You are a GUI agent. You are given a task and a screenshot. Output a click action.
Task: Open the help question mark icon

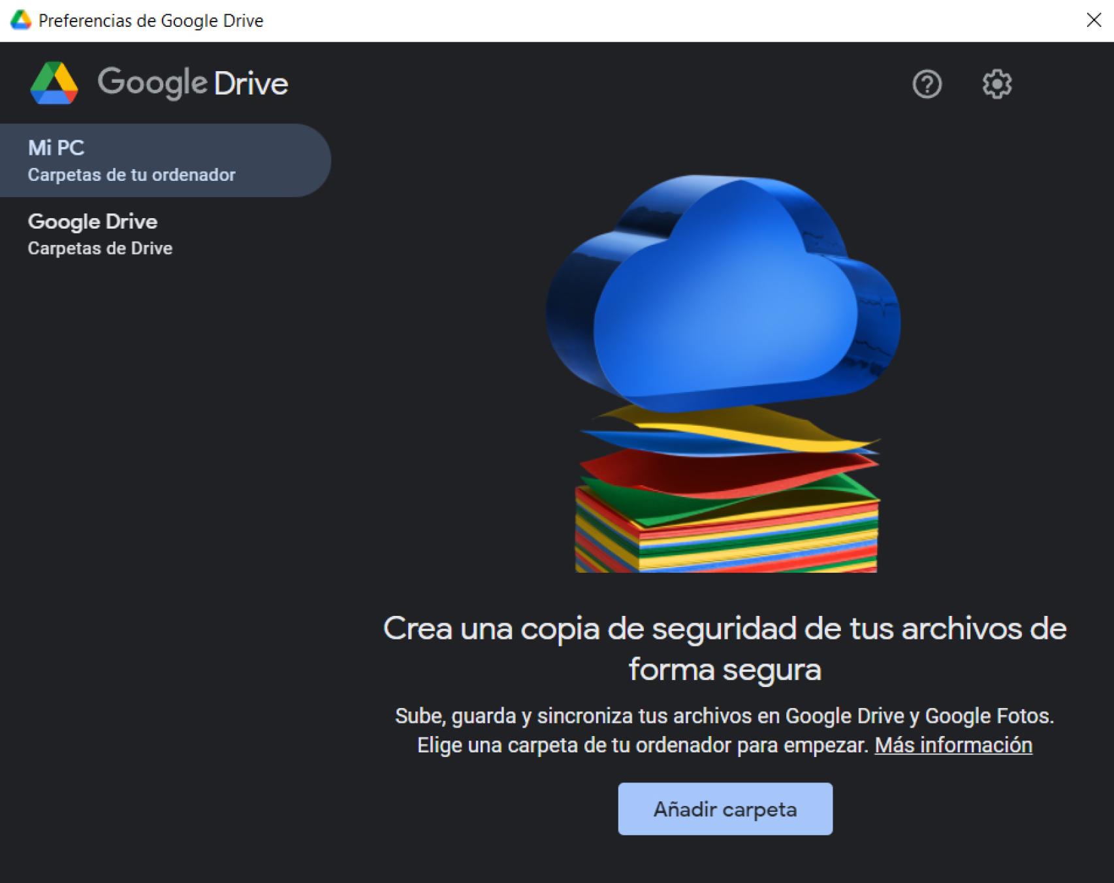click(927, 84)
